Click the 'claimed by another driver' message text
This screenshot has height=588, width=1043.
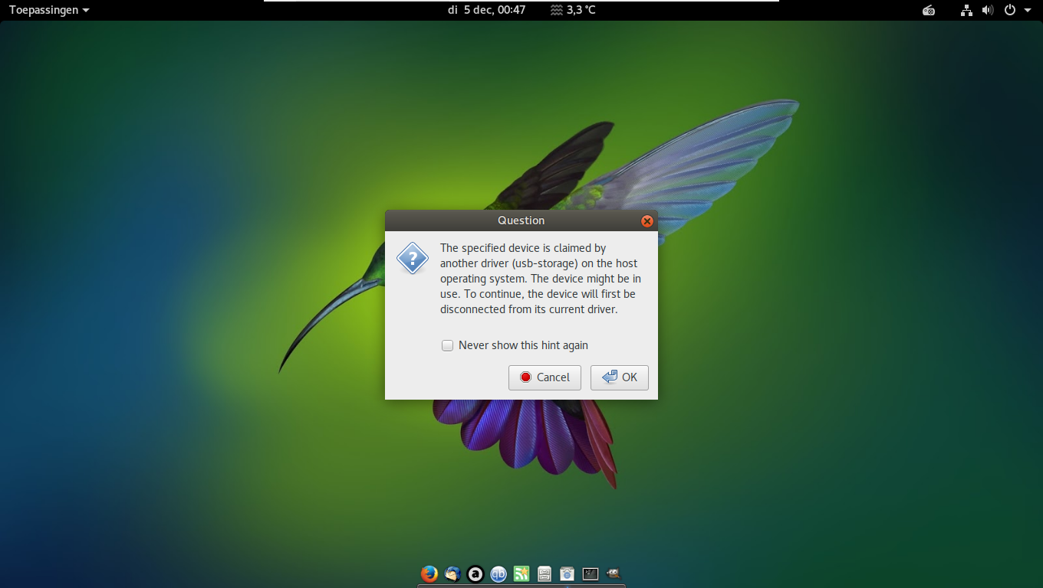pos(541,279)
